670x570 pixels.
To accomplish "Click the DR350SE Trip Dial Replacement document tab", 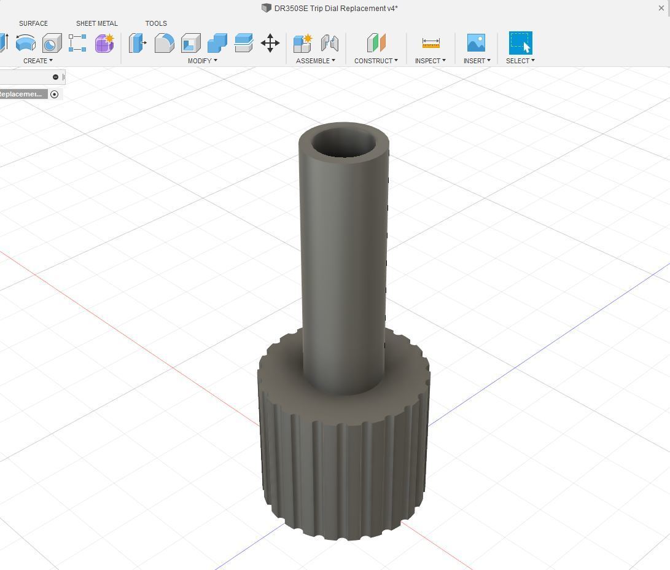I will coord(330,8).
